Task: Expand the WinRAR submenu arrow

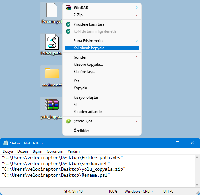Action: pos(136,8)
